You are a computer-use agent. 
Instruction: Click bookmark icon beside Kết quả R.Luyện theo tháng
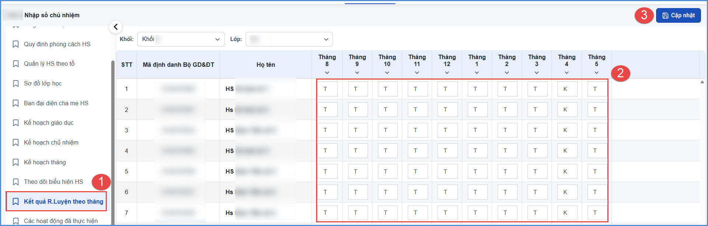pos(16,202)
